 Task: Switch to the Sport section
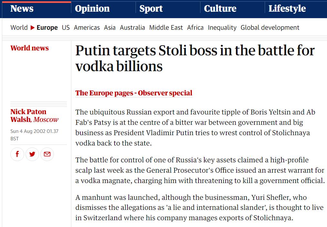[x=151, y=8]
